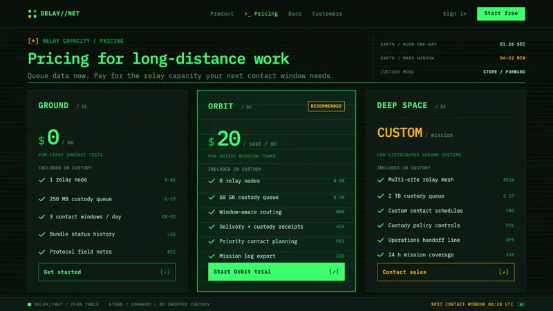This screenshot has width=553, height=311.
Task: Click the DELAY//NET / PLAN TABLE footer text
Action: click(66, 304)
